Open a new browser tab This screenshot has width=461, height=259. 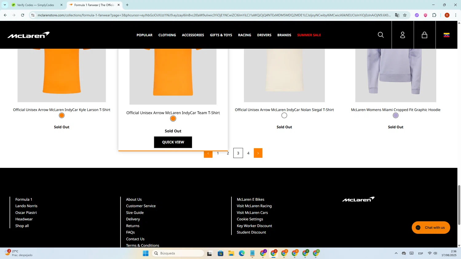click(127, 5)
